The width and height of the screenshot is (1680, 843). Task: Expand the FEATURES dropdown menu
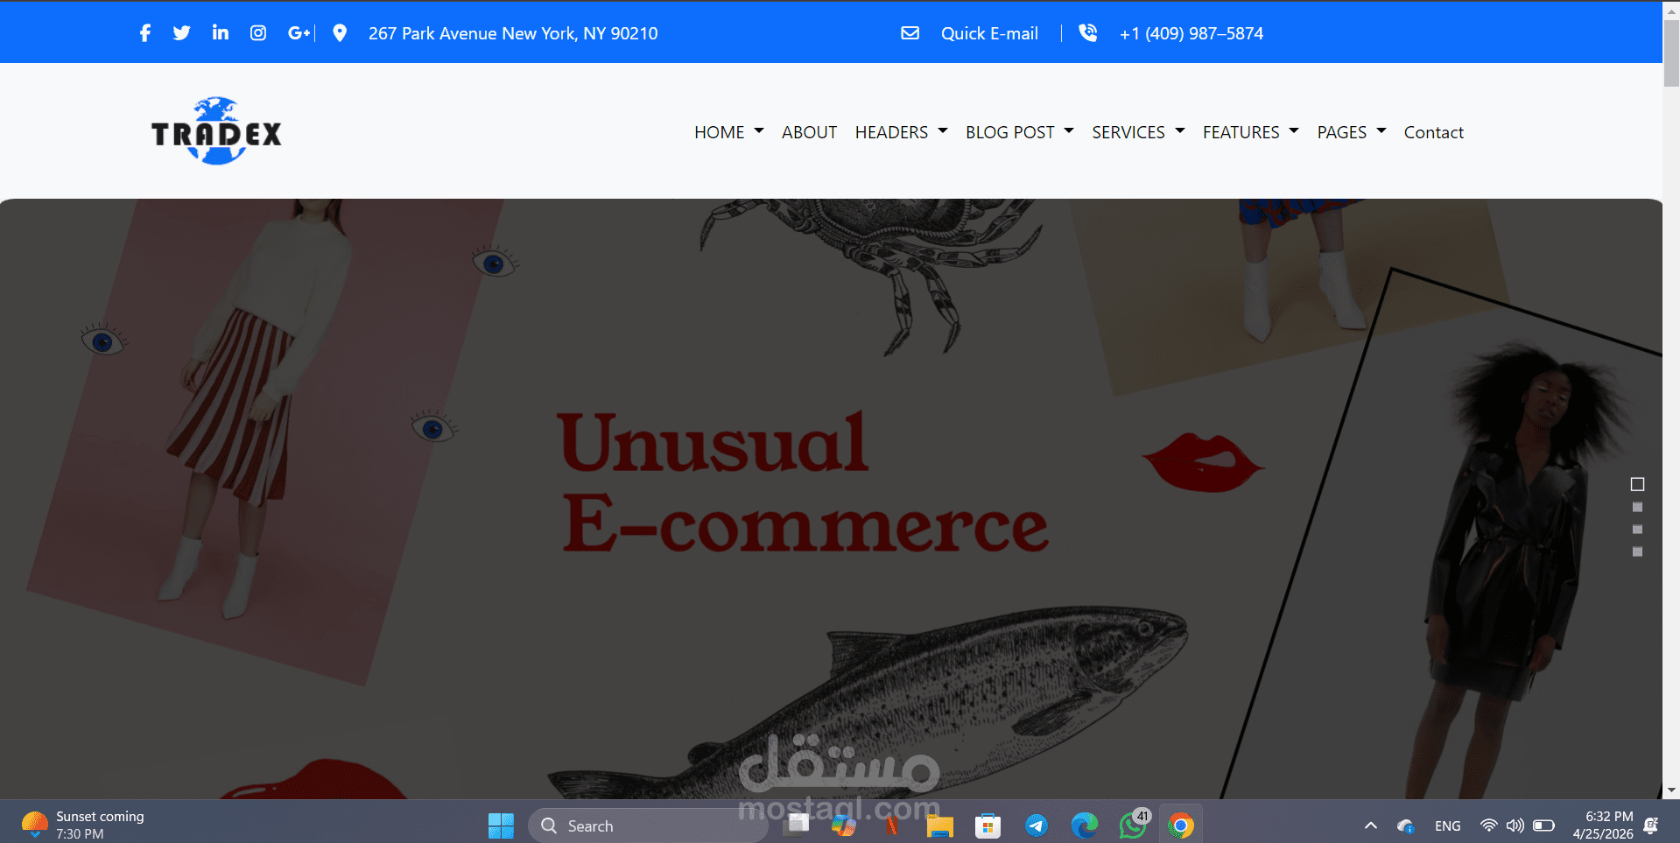(x=1251, y=132)
